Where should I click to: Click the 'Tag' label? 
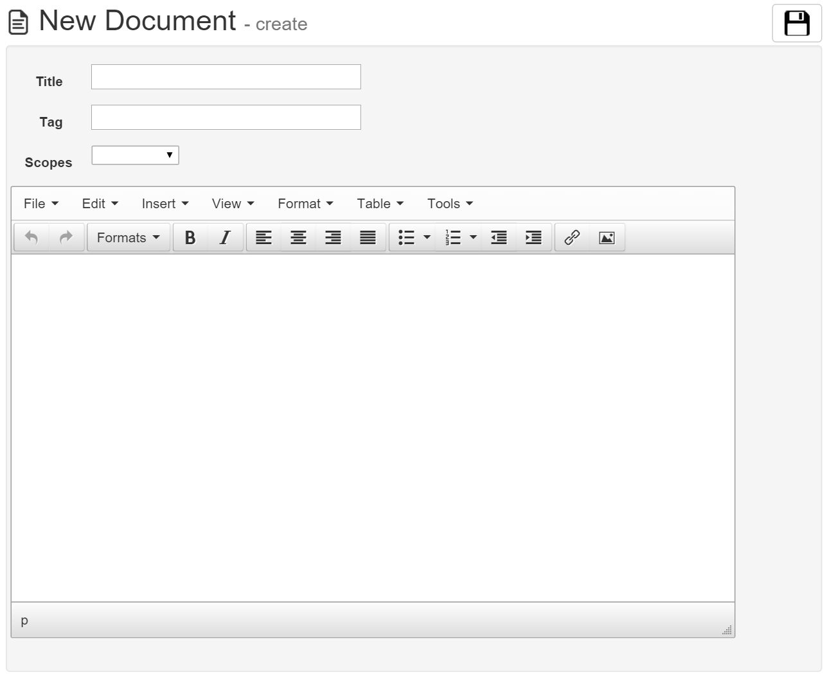pyautogui.click(x=51, y=122)
